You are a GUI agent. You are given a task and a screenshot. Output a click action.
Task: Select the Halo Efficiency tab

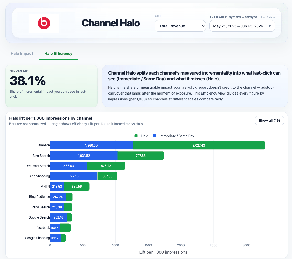coord(58,54)
